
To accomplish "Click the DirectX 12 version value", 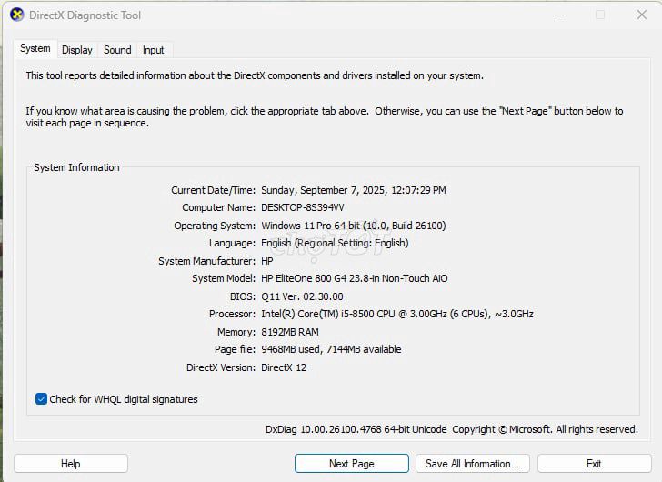I will [286, 367].
